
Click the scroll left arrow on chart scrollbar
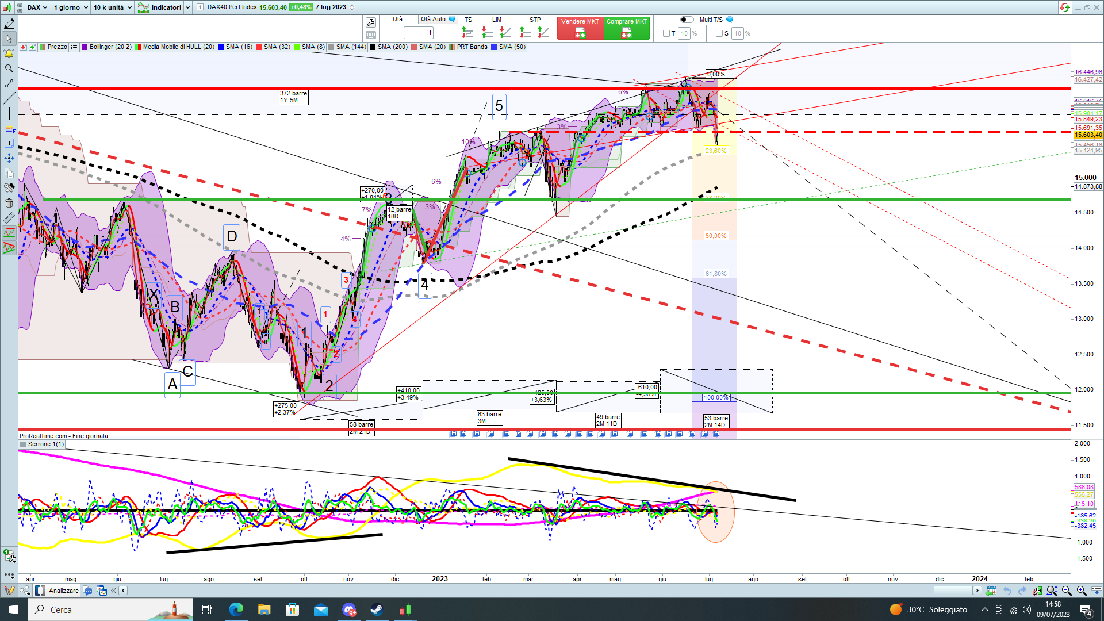(123, 591)
